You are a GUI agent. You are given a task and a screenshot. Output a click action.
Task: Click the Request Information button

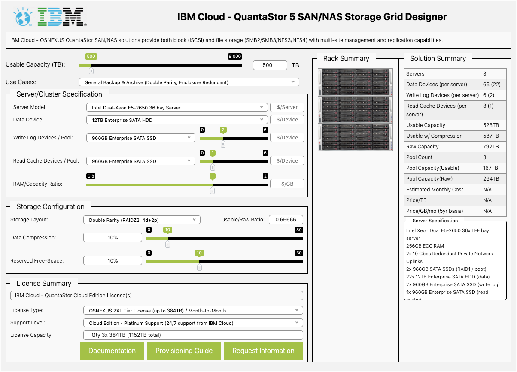[x=263, y=351]
